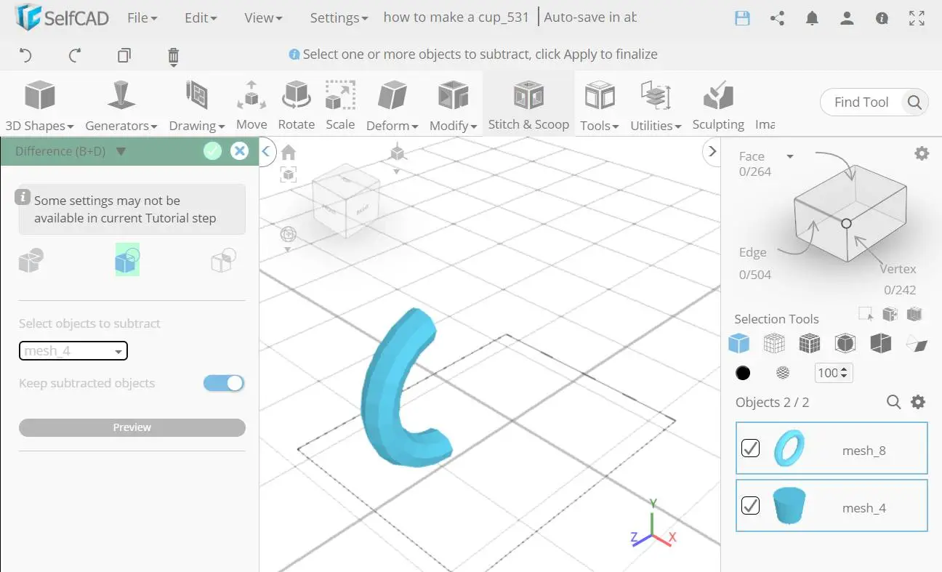Open notifications bell
The image size is (942, 572).
tap(812, 19)
